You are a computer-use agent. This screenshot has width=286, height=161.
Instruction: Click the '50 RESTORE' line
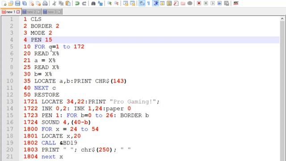pos(42,95)
